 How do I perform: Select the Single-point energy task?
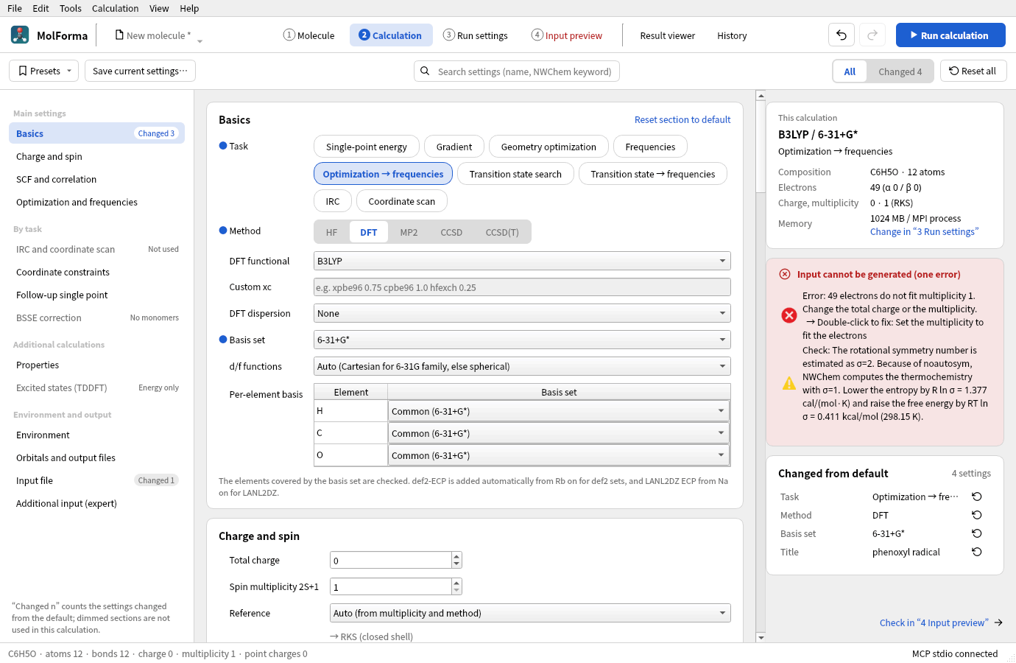click(x=367, y=147)
